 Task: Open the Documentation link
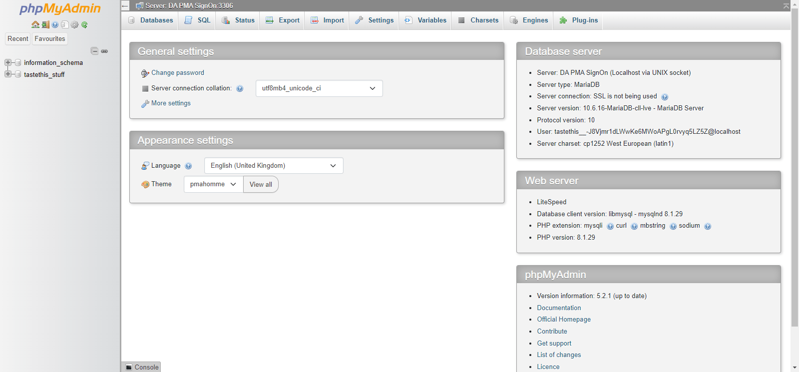click(x=559, y=308)
